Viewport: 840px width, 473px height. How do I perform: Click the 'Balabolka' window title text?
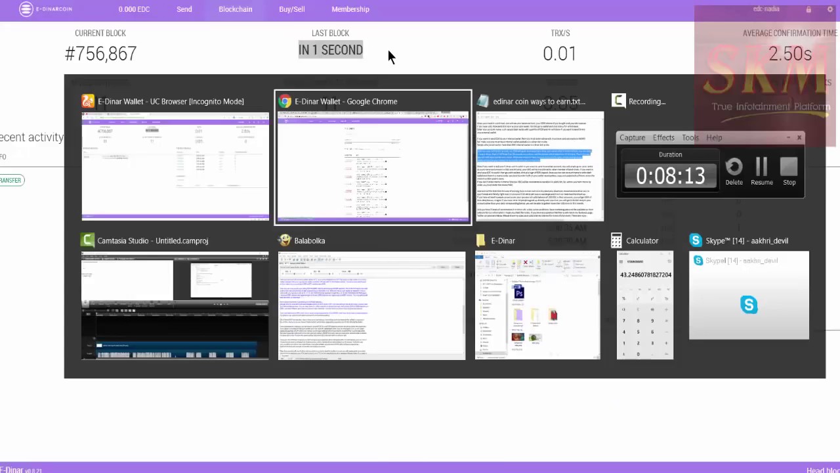coord(310,240)
